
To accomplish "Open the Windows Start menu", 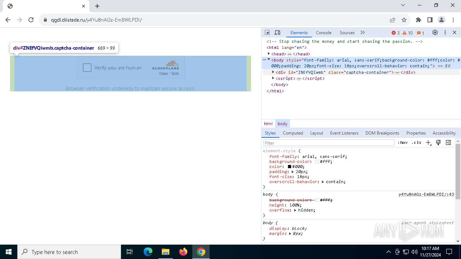I will point(9,252).
